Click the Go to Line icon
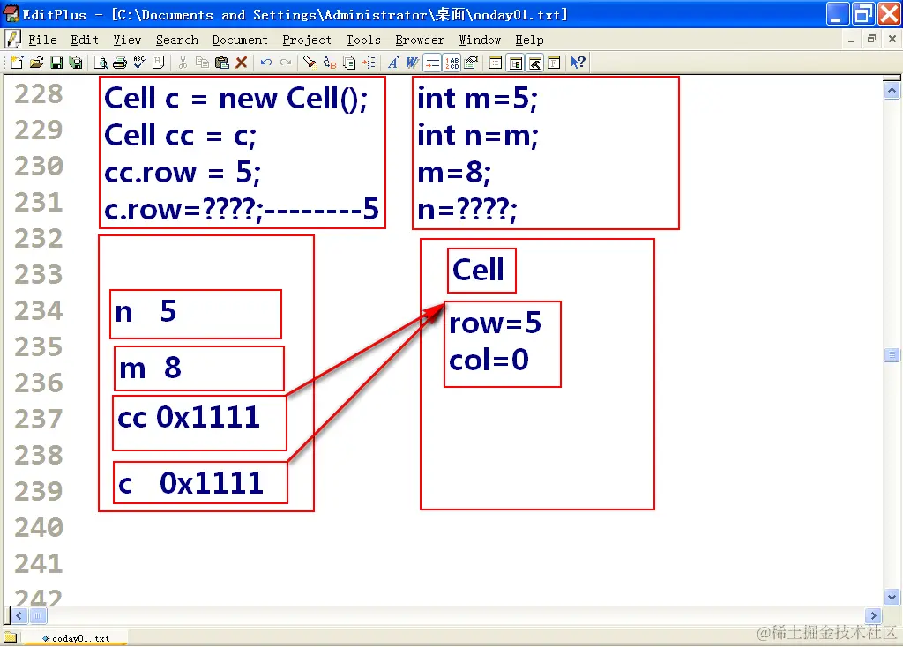 point(369,63)
